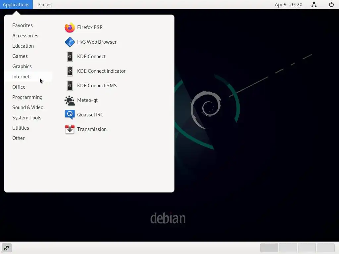The width and height of the screenshot is (339, 254).
Task: Select the Accessories category
Action: 25,36
